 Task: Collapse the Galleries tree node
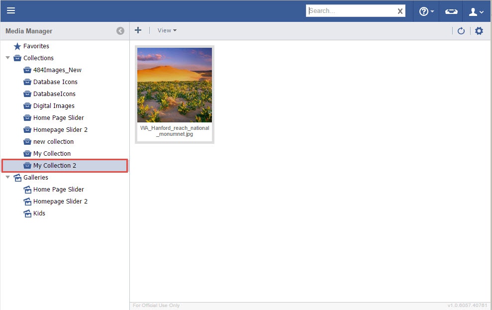pyautogui.click(x=7, y=177)
